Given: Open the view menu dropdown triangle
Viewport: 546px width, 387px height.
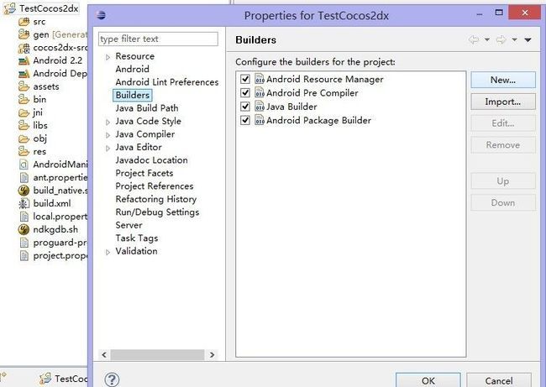Looking at the screenshot, I should (528, 39).
